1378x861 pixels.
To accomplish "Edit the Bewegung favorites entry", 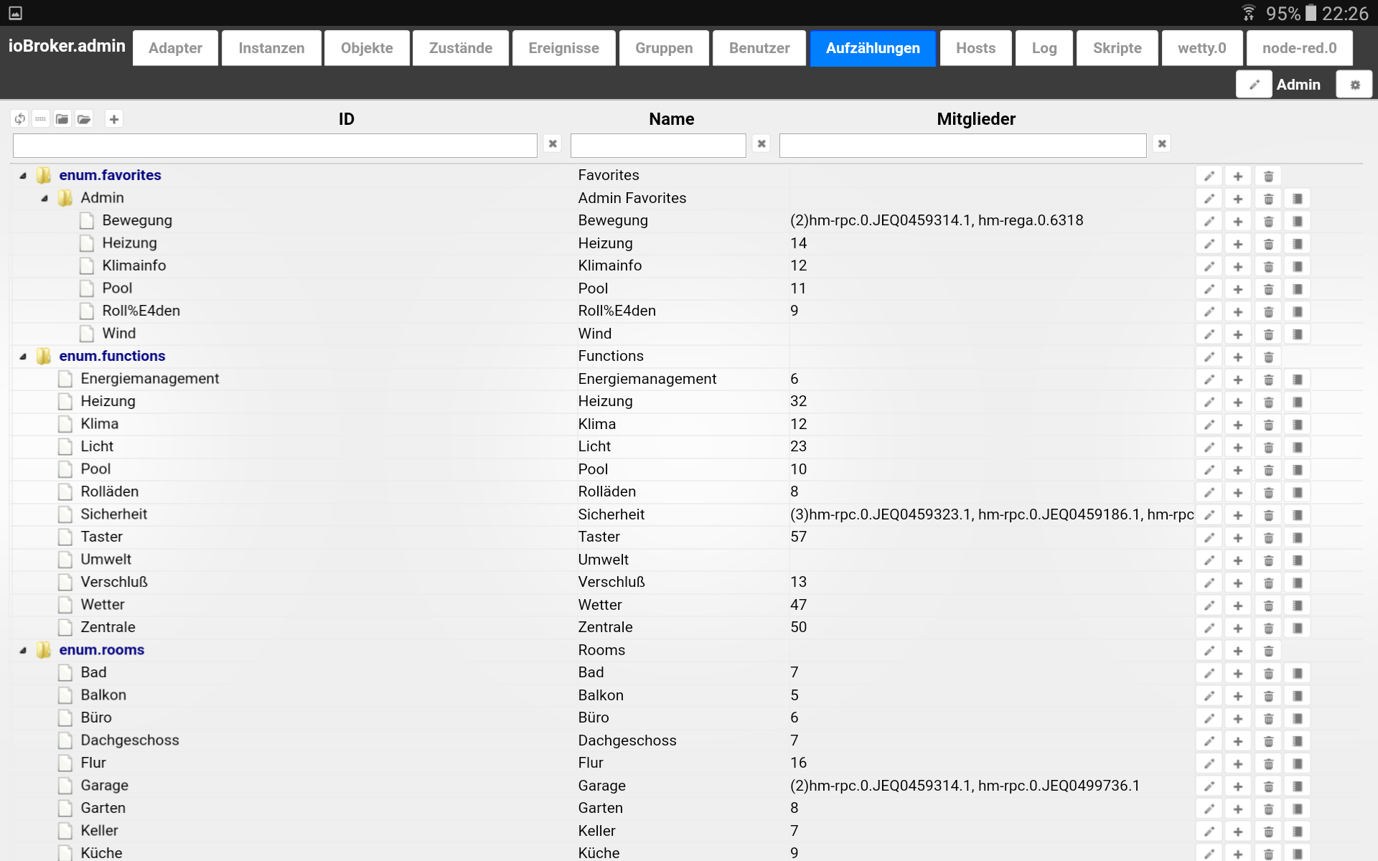I will click(1209, 222).
